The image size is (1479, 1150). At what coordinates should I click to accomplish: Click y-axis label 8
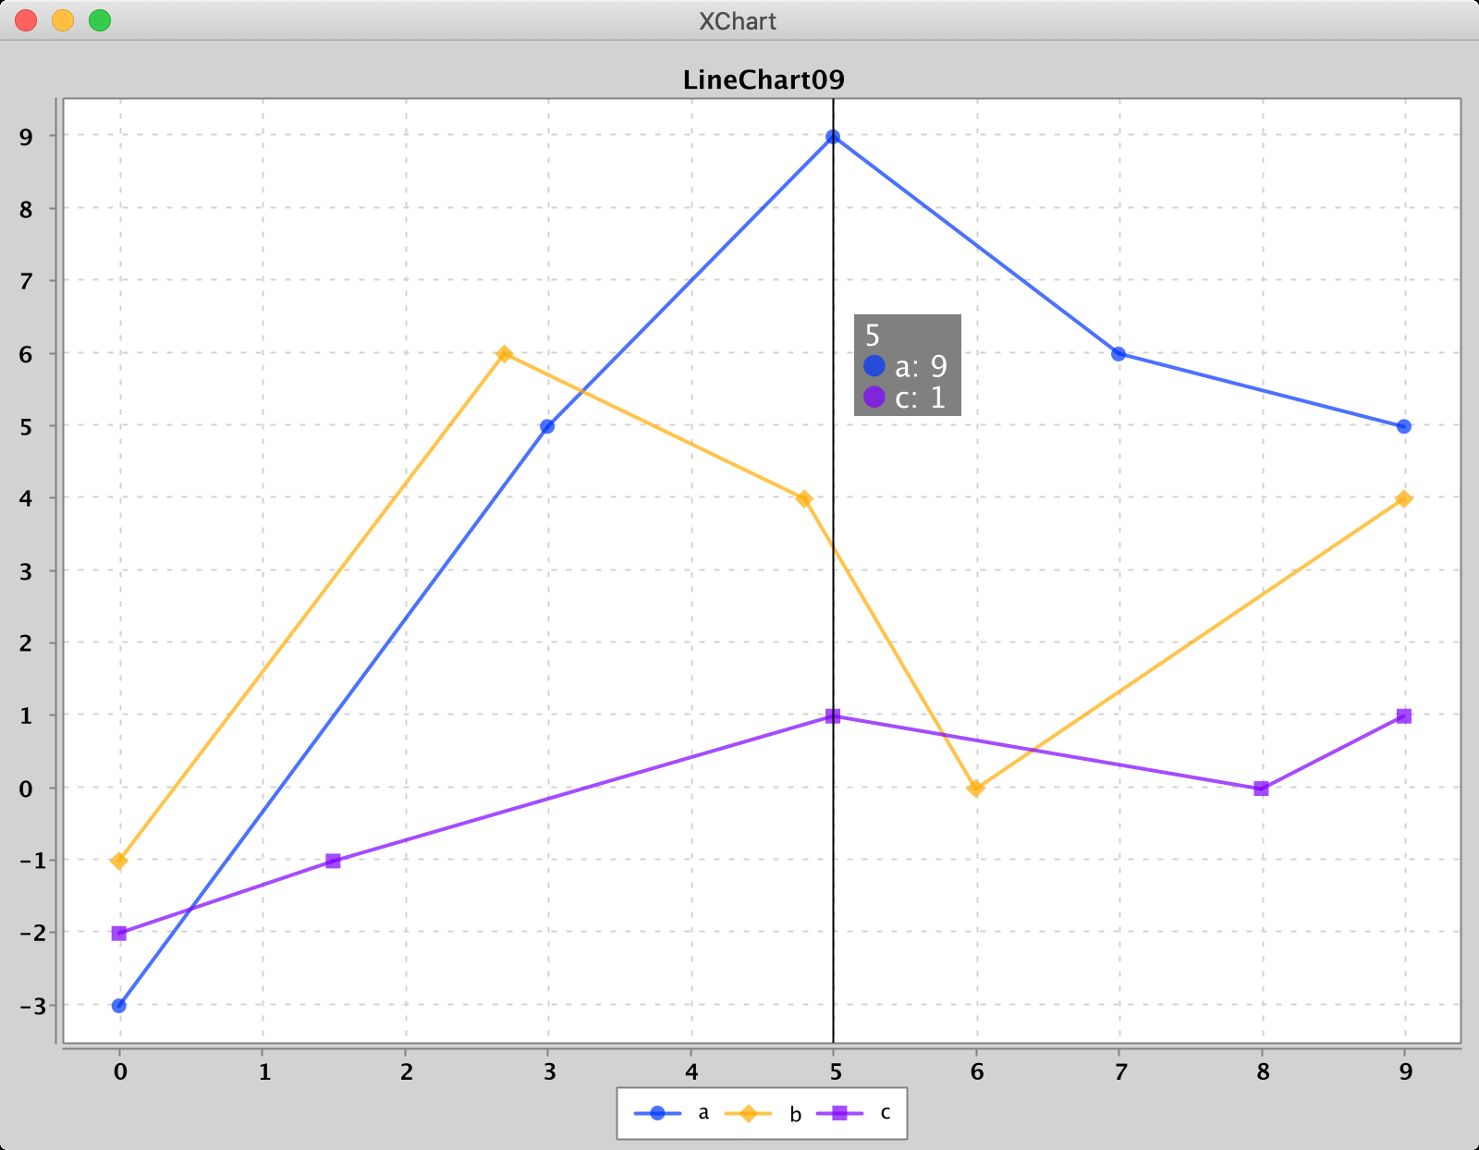pos(26,210)
